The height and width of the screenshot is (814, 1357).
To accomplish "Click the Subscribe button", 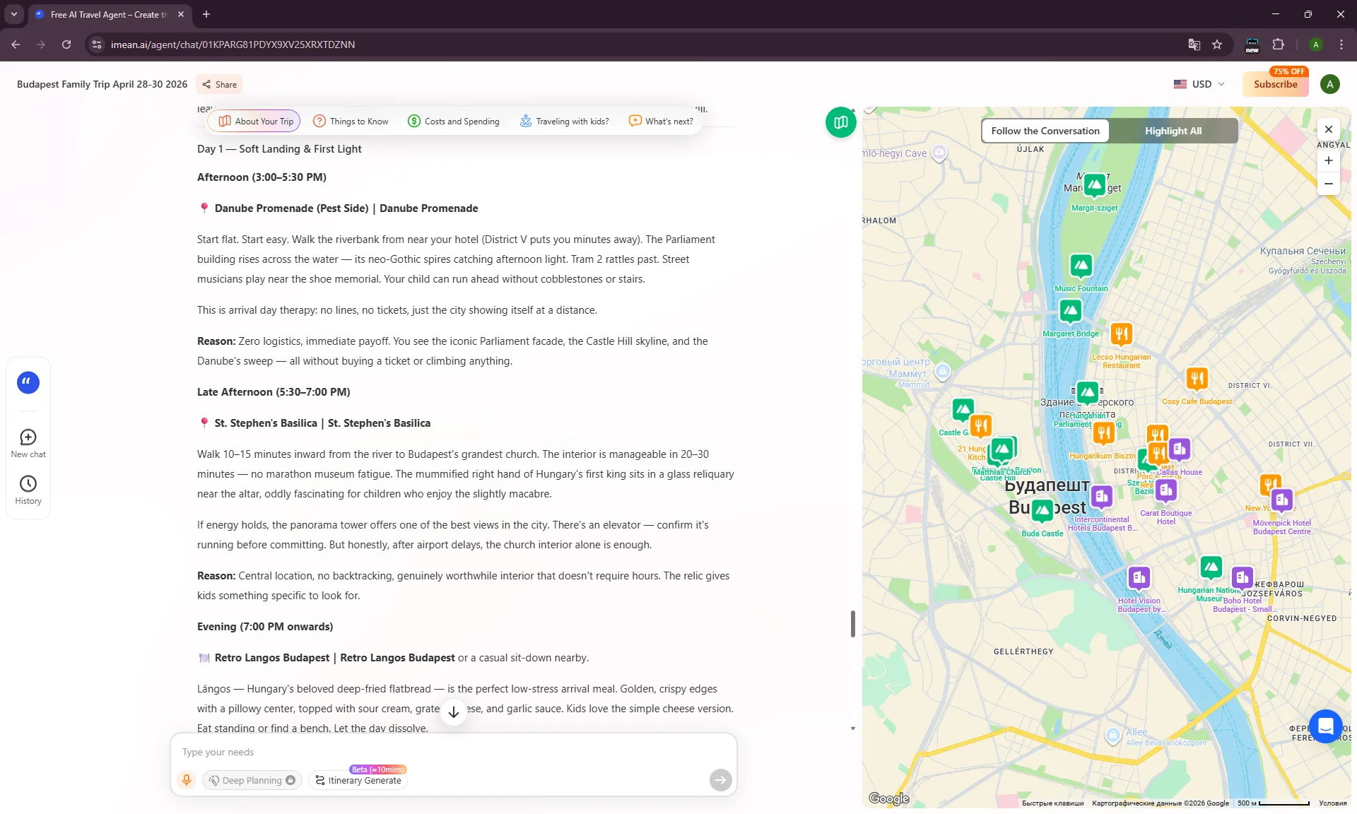I will [x=1275, y=84].
